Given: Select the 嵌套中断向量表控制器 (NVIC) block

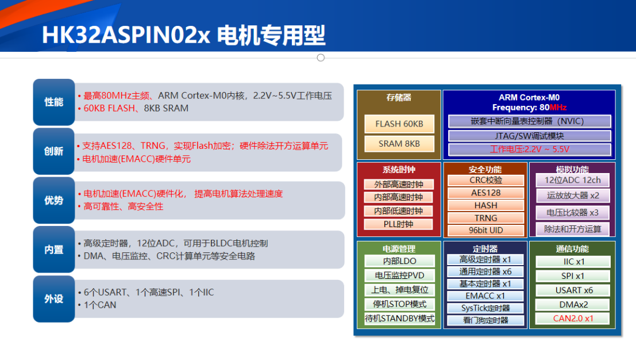Looking at the screenshot, I should (x=529, y=121).
